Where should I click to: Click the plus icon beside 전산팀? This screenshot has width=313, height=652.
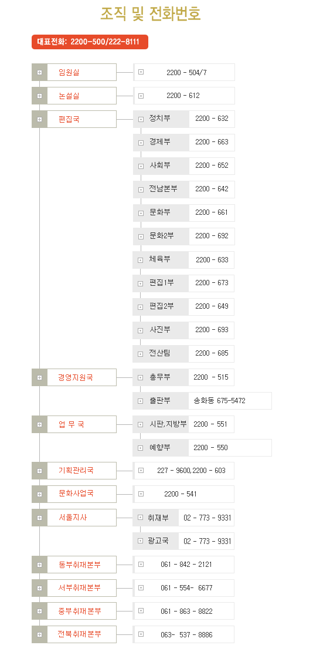(141, 354)
